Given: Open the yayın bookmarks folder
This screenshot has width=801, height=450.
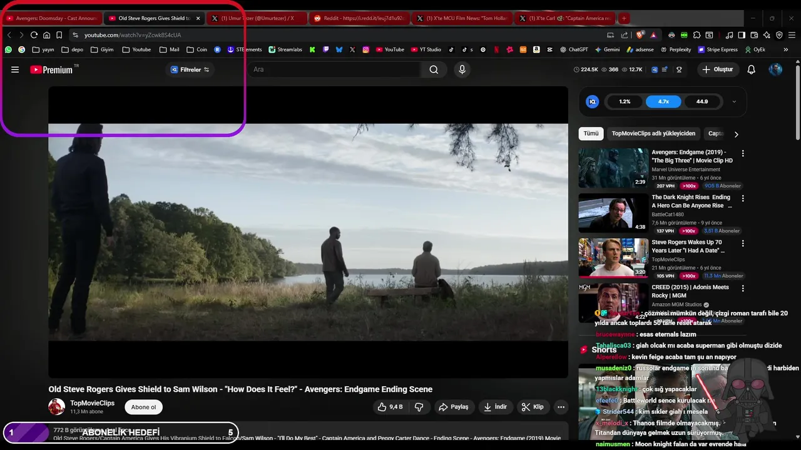Looking at the screenshot, I should tap(43, 49).
